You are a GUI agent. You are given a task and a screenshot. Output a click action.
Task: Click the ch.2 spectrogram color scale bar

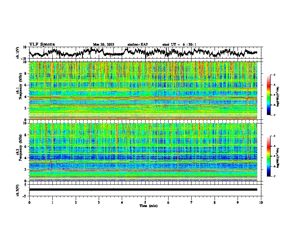click(x=269, y=156)
